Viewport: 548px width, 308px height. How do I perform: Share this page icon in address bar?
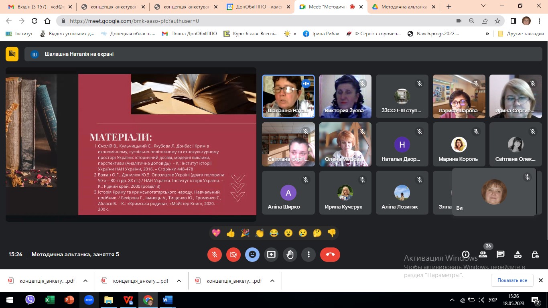(x=485, y=21)
